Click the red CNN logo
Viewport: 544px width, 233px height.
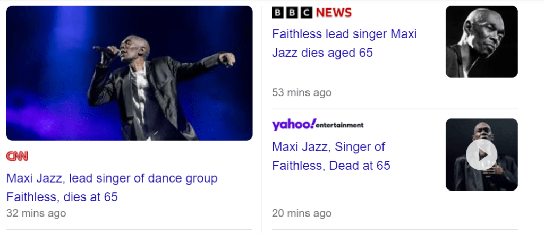[16, 156]
